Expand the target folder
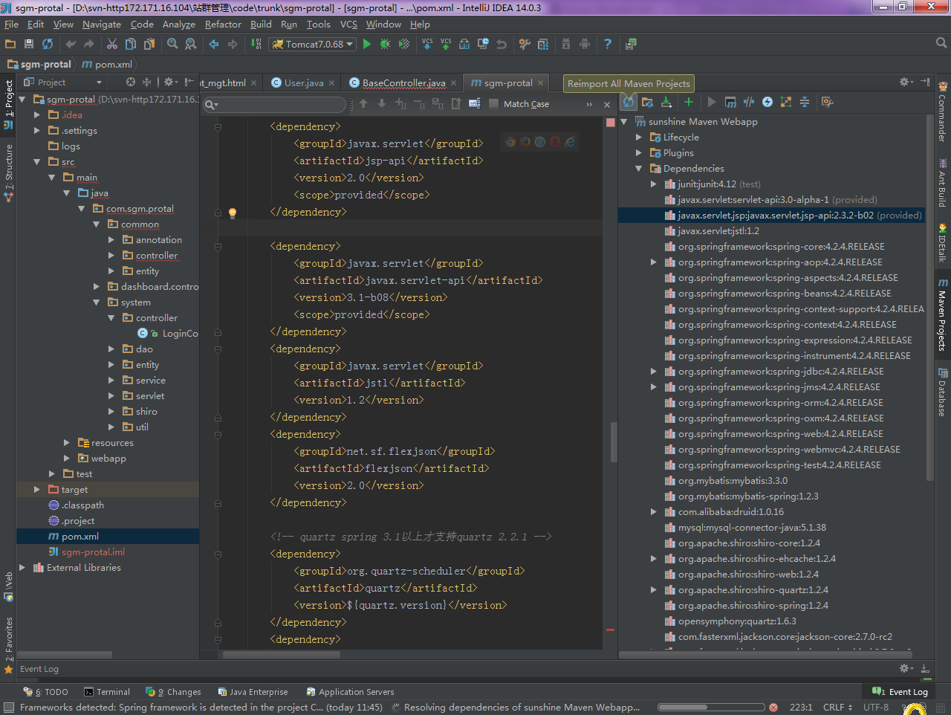Screen dimensions: 951x715 tap(37, 490)
